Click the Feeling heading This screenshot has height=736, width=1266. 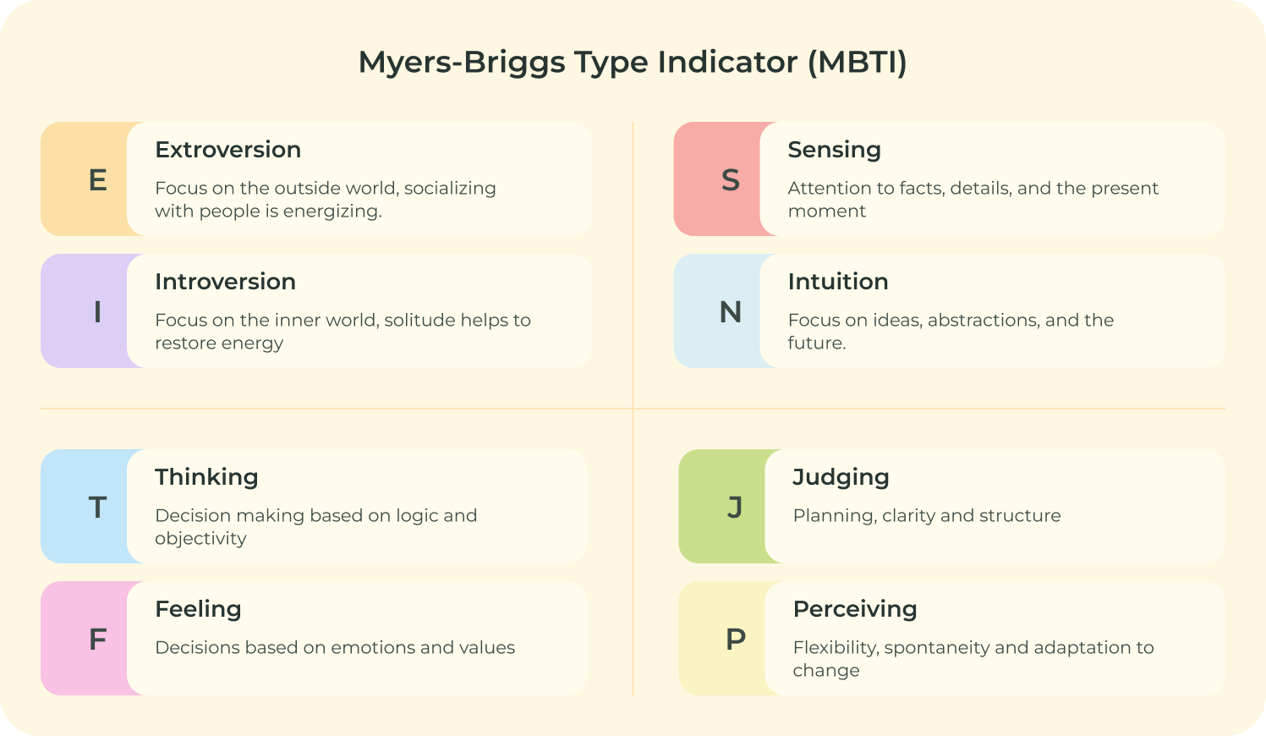point(199,610)
